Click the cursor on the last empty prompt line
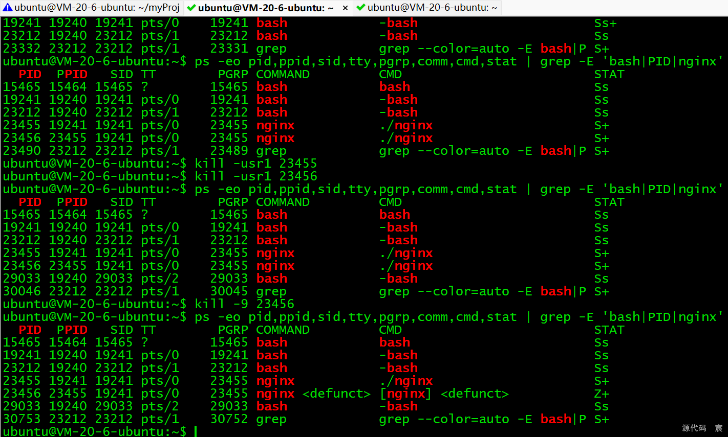 click(x=196, y=431)
